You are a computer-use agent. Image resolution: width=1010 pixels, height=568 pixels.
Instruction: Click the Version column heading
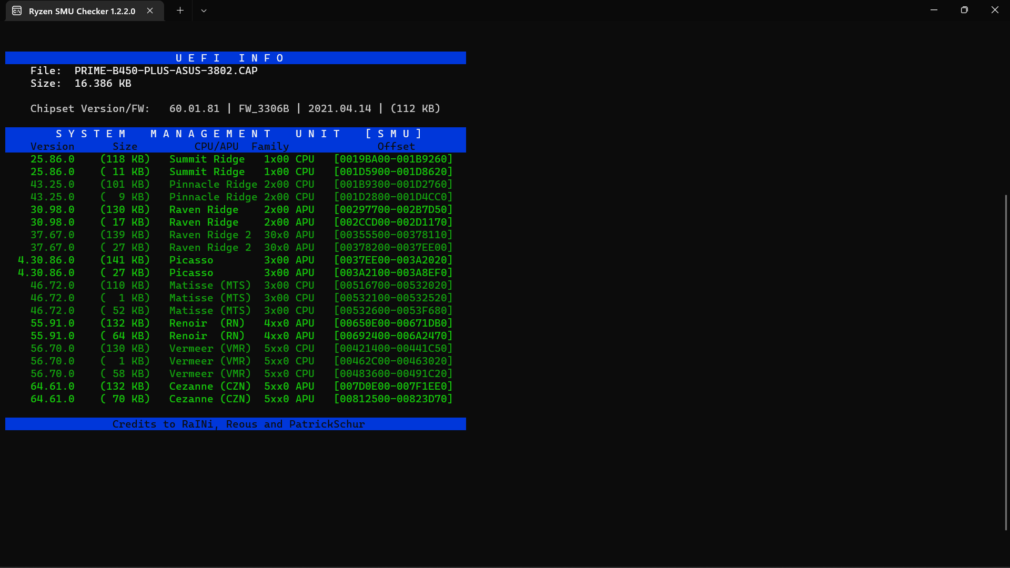53,146
